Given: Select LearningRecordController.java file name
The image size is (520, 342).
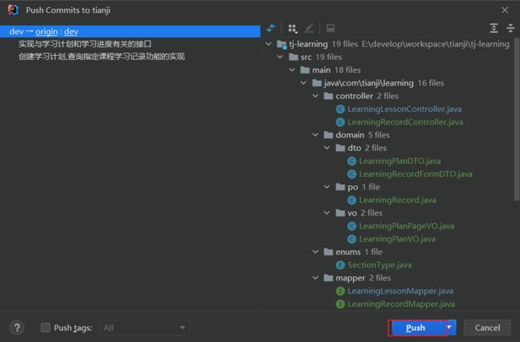Looking at the screenshot, I should (x=406, y=122).
